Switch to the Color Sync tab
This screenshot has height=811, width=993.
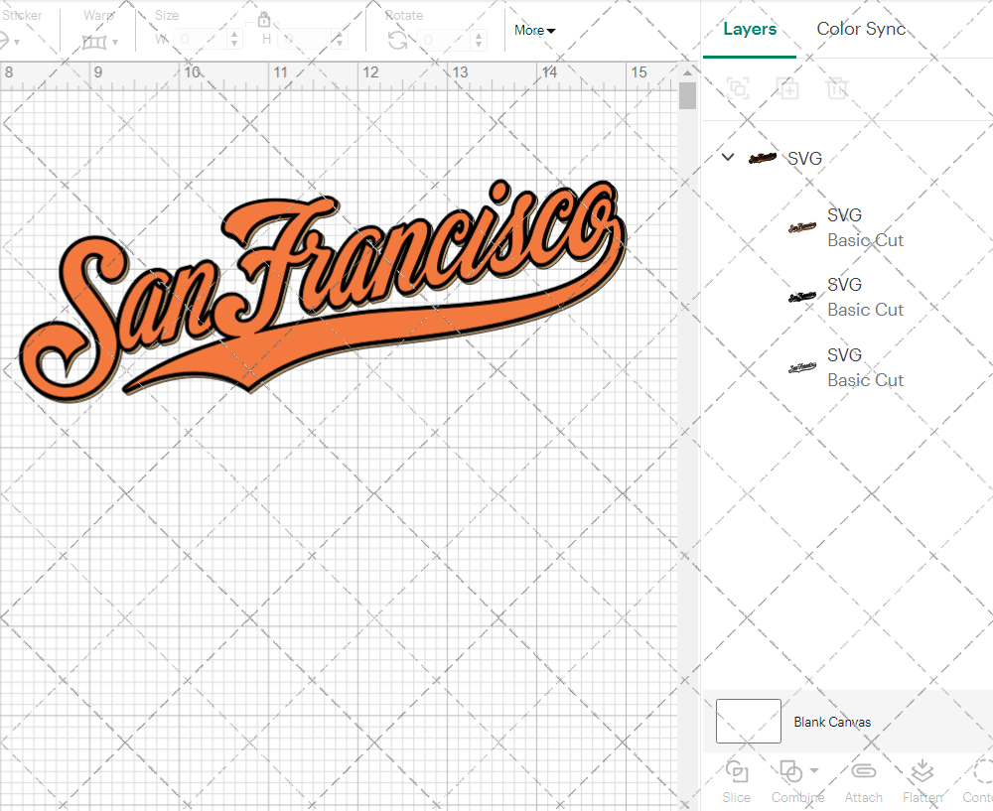click(861, 29)
